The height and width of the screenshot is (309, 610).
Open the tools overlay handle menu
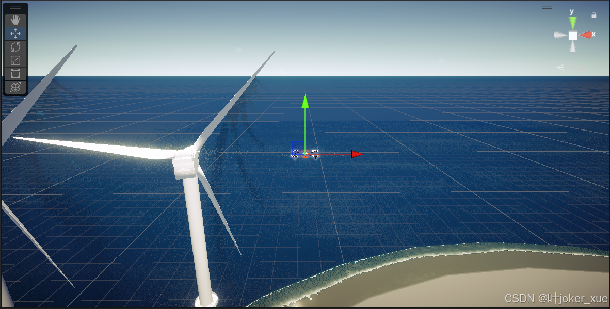[15, 6]
